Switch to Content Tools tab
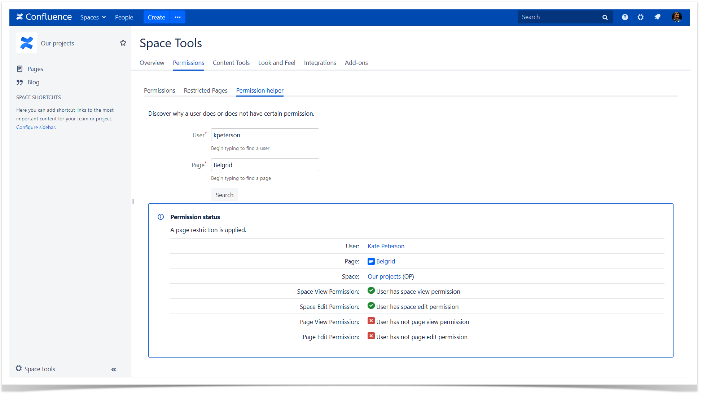 click(x=231, y=63)
